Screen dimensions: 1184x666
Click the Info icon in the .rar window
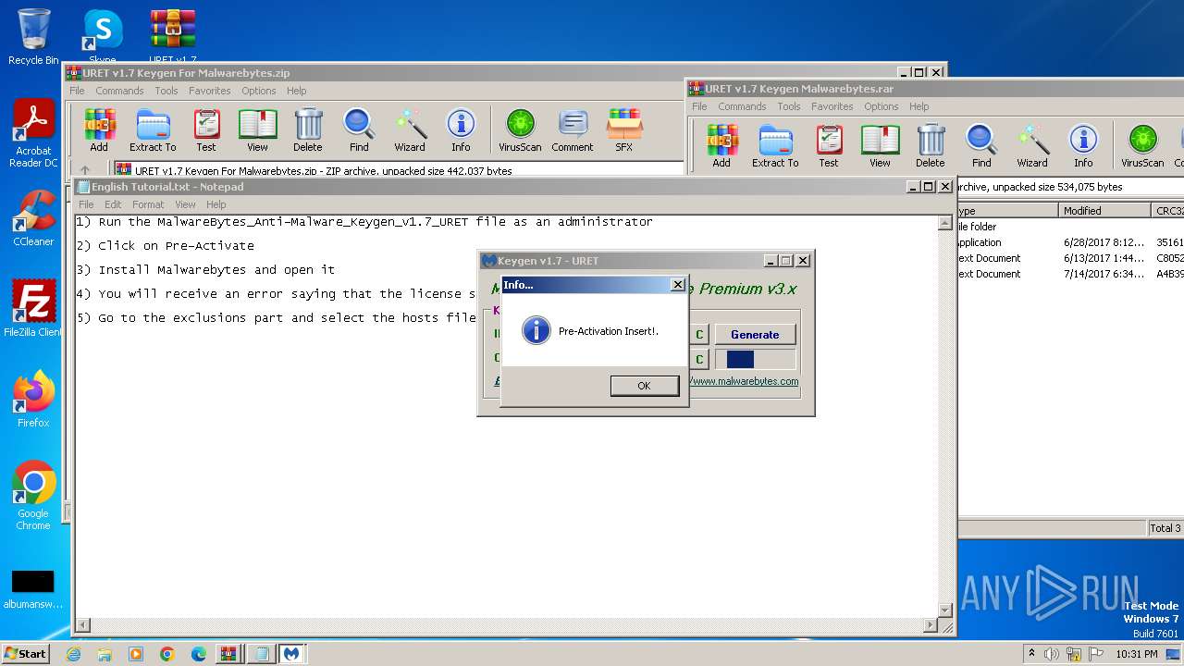[1083, 146]
